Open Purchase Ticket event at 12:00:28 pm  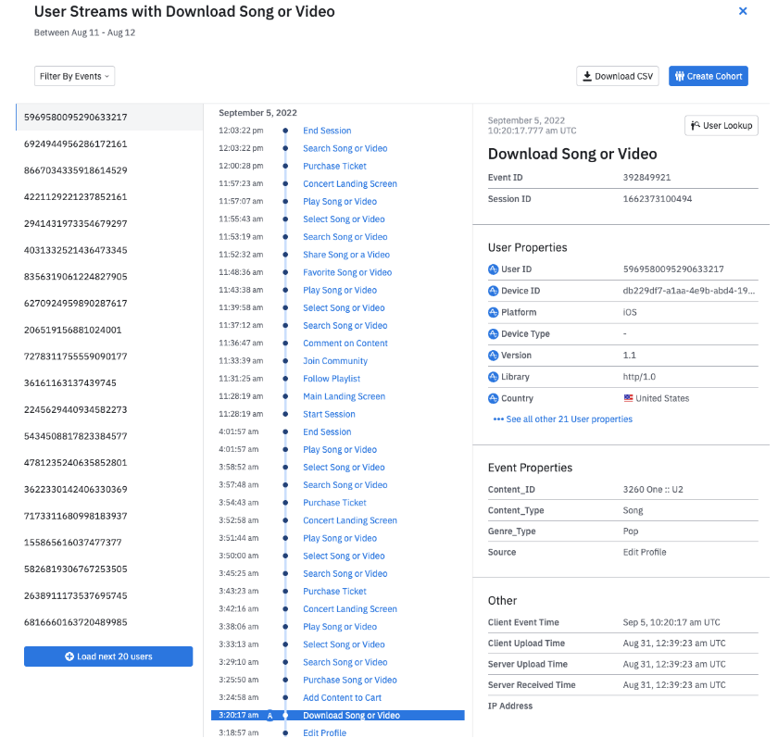[334, 166]
